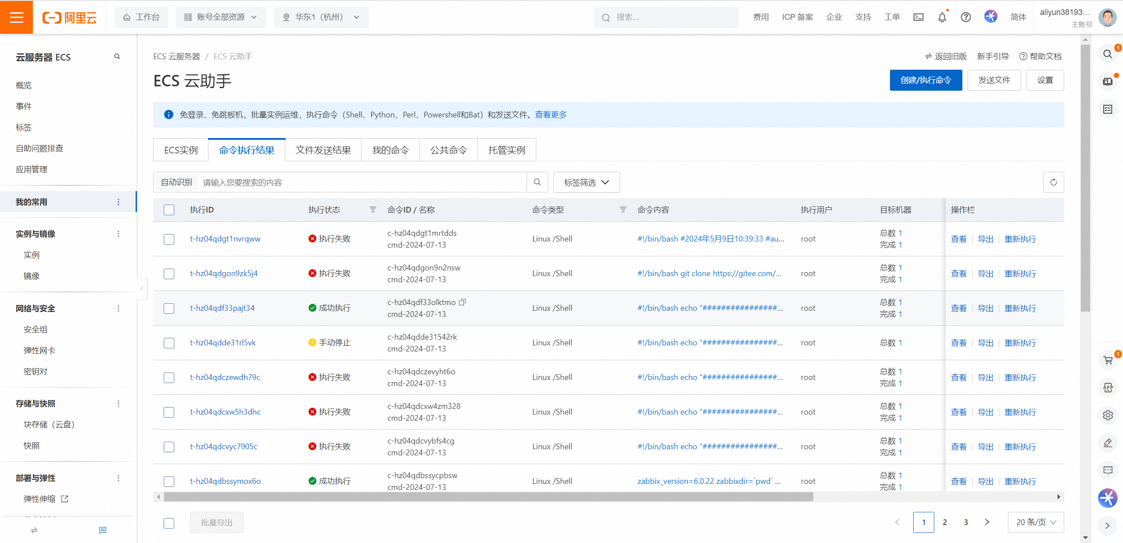Click the sidebar bottom switch arrows icon

pyautogui.click(x=34, y=530)
